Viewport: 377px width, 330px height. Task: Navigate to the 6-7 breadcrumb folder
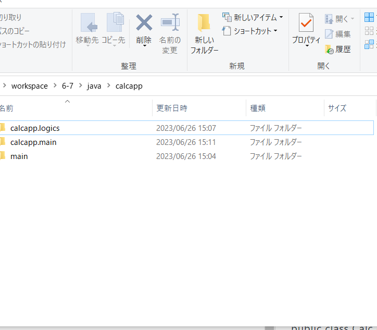(x=68, y=86)
